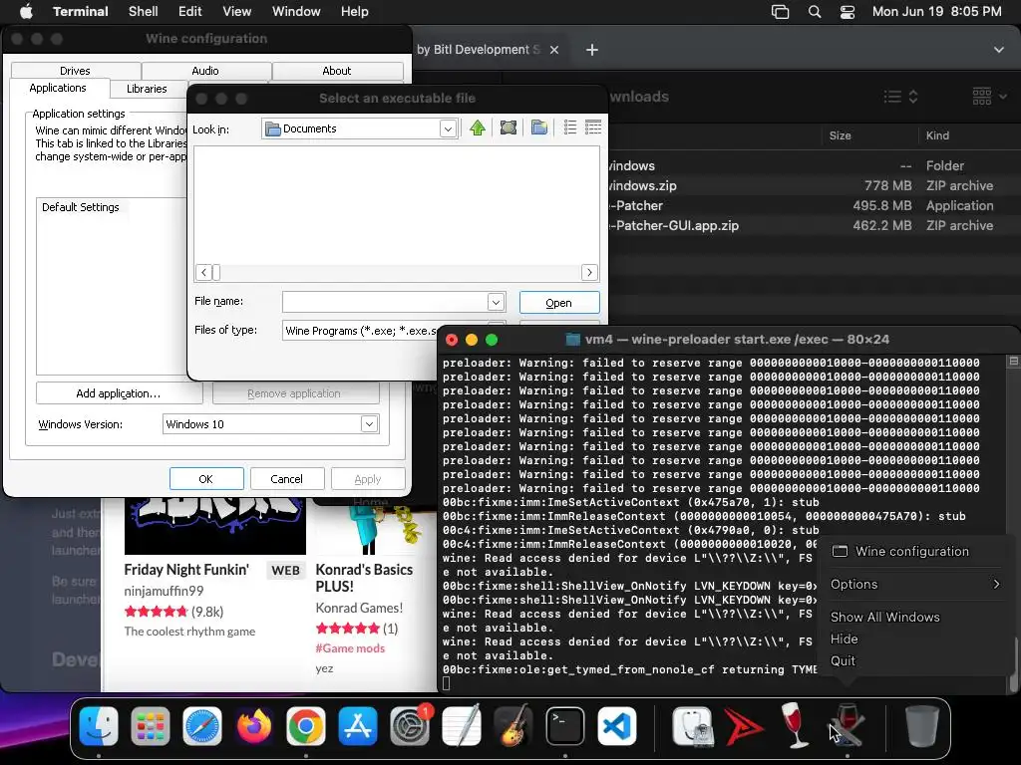1021x765 pixels.
Task: Change Finder list sorting view control
Action: 901,97
